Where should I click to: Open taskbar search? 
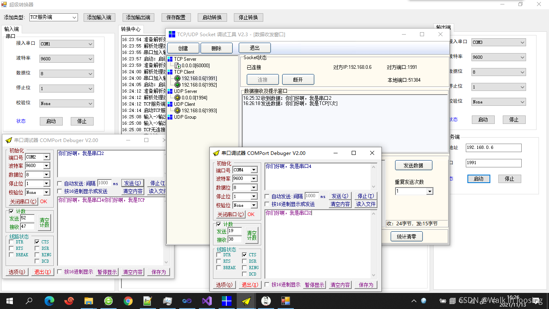[x=29, y=301]
